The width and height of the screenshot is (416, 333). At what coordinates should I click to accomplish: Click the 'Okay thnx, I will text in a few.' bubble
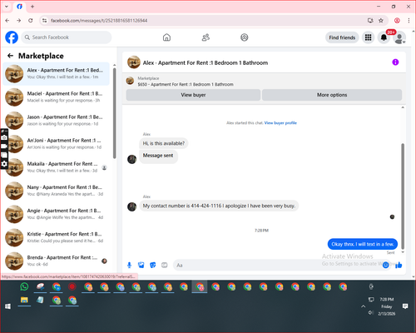click(x=363, y=244)
